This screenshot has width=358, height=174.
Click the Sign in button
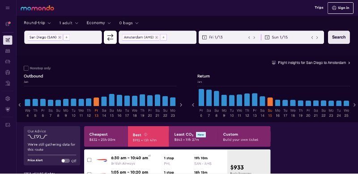point(341,8)
